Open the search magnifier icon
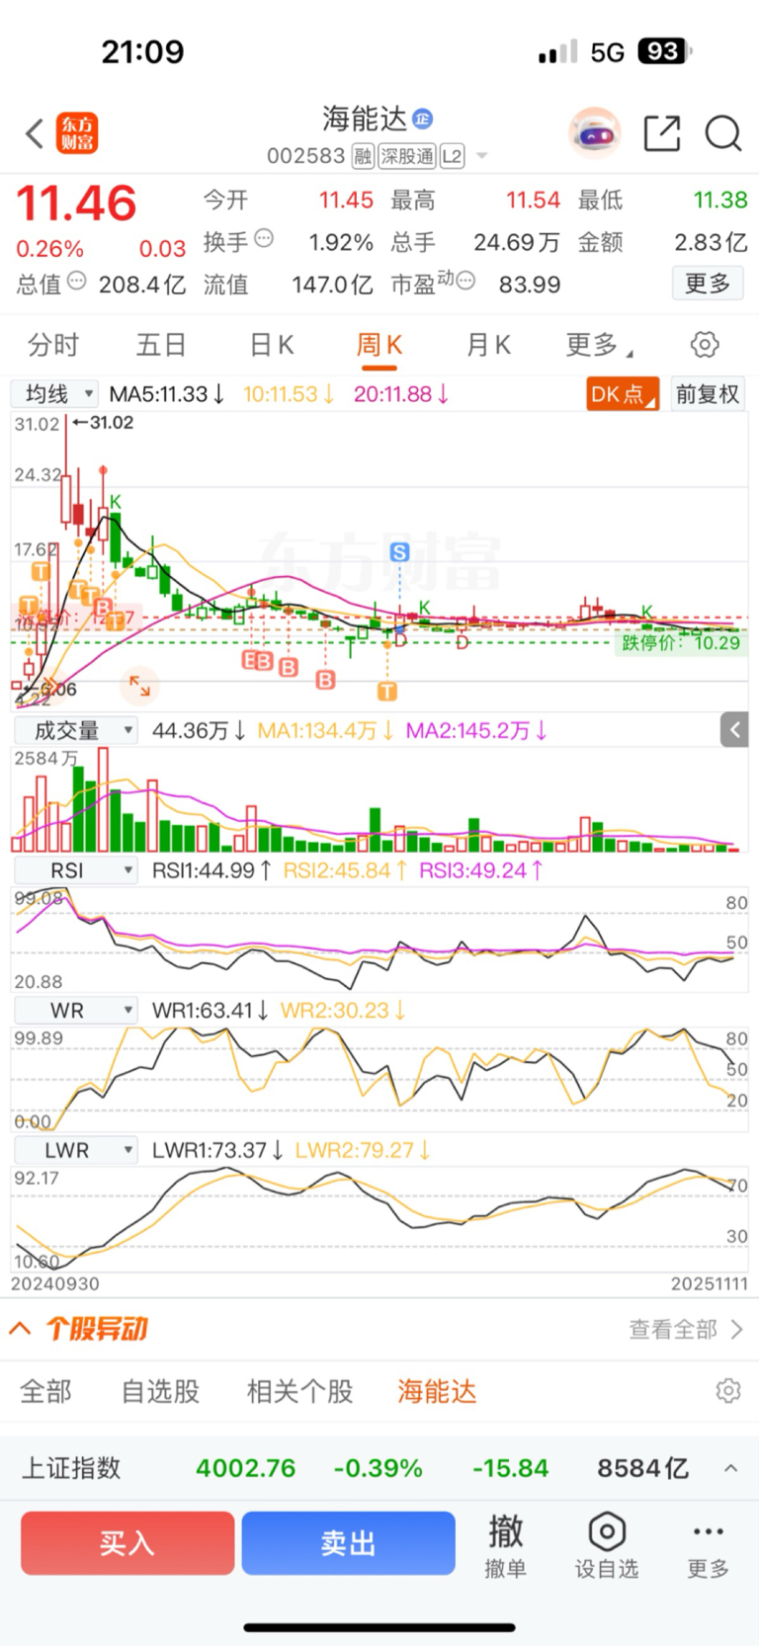This screenshot has width=759, height=1646. point(723,133)
